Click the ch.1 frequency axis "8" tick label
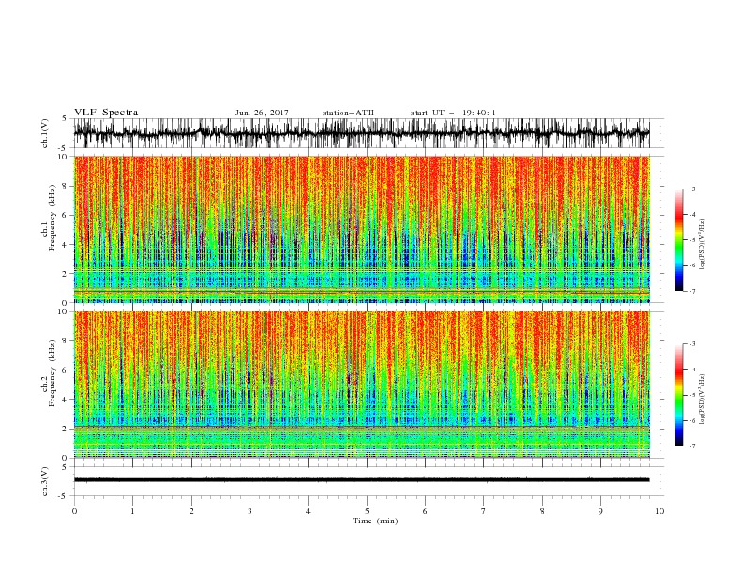The width and height of the screenshot is (743, 574). [x=66, y=186]
